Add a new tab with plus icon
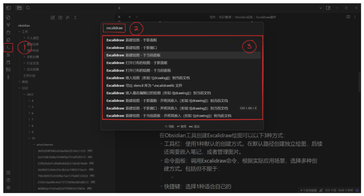364x196 pixels. pyautogui.click(x=119, y=8)
